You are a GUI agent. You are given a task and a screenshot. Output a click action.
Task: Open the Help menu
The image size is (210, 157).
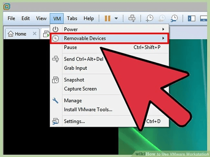pyautogui.click(x=89, y=18)
